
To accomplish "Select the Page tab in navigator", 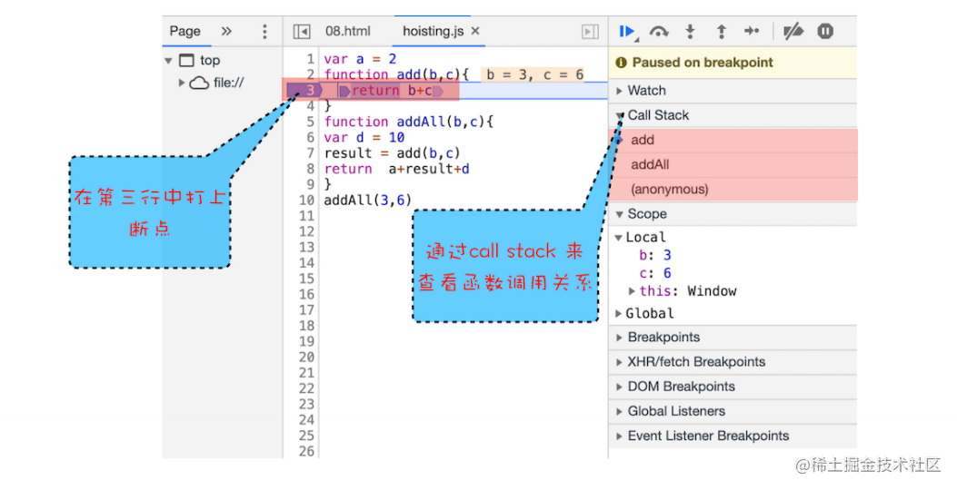I will (184, 32).
